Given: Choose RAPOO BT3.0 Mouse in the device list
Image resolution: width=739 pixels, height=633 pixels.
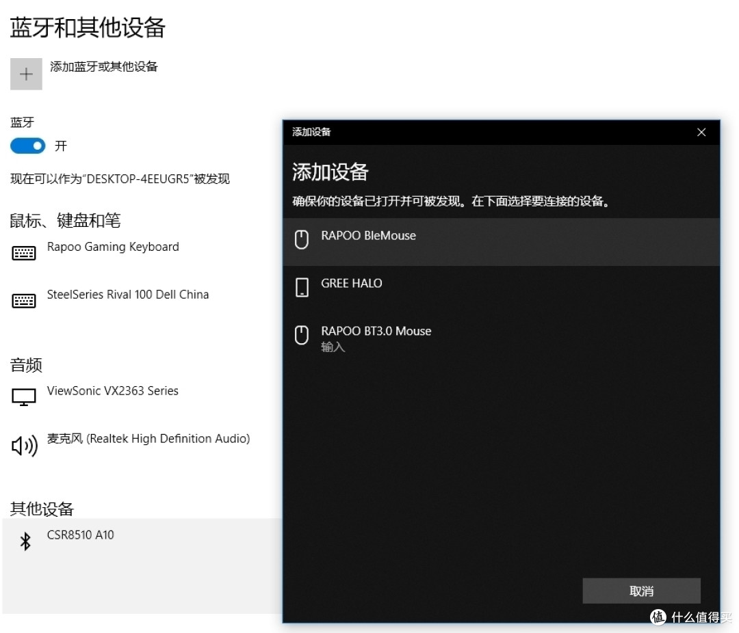Looking at the screenshot, I should pyautogui.click(x=502, y=338).
